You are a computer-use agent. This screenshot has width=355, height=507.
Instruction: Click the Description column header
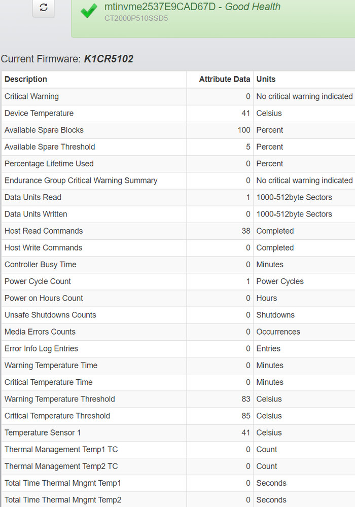coord(26,79)
